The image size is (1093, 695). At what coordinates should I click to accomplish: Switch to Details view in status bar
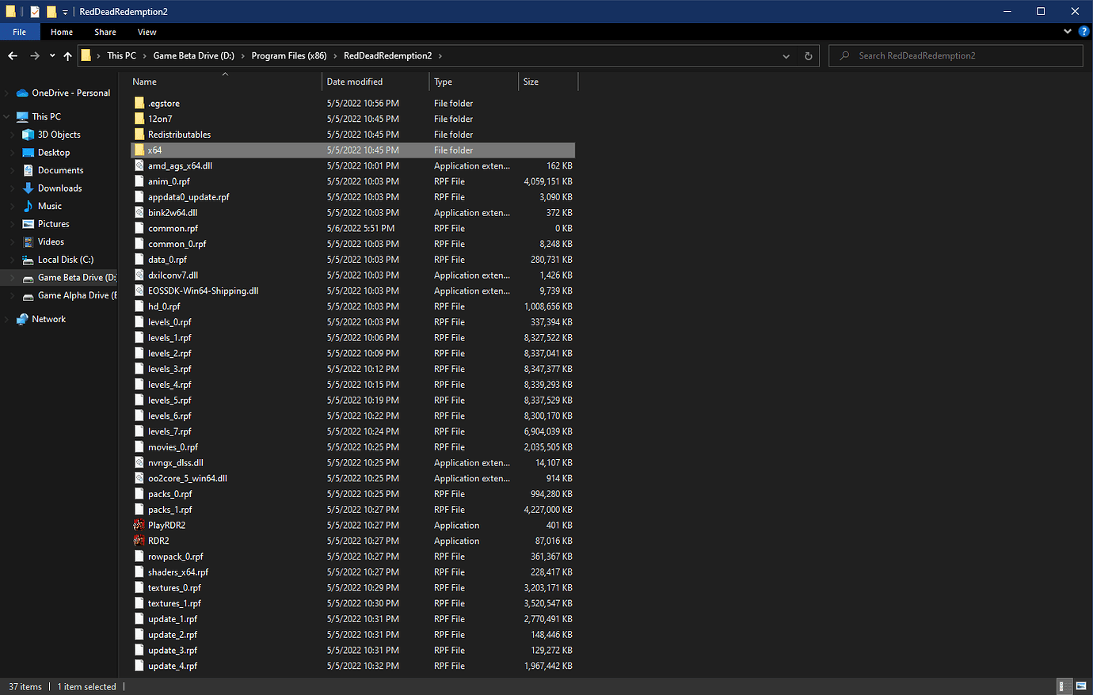click(x=1064, y=686)
